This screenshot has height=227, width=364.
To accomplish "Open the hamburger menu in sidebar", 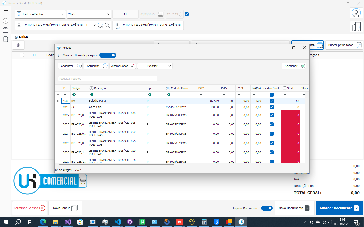I will point(6,11).
